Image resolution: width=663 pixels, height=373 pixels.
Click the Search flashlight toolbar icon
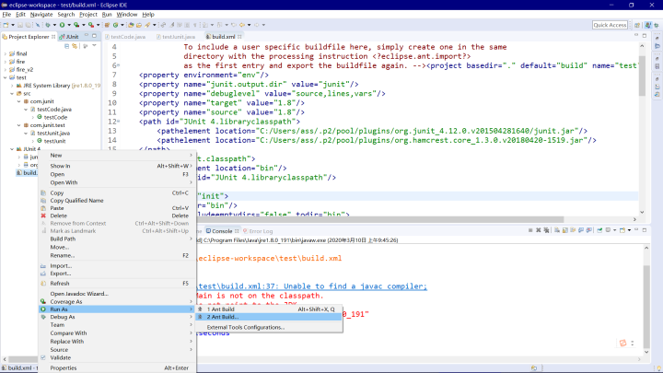click(x=147, y=25)
